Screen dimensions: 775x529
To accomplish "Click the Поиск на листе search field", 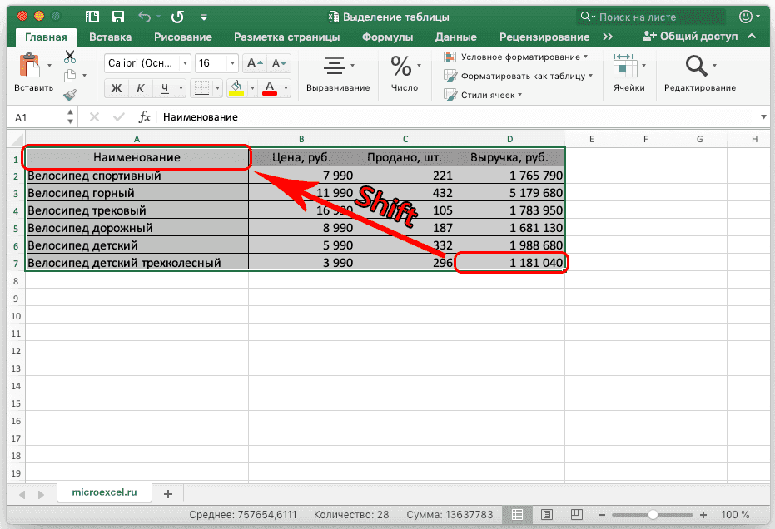I will tap(649, 17).
